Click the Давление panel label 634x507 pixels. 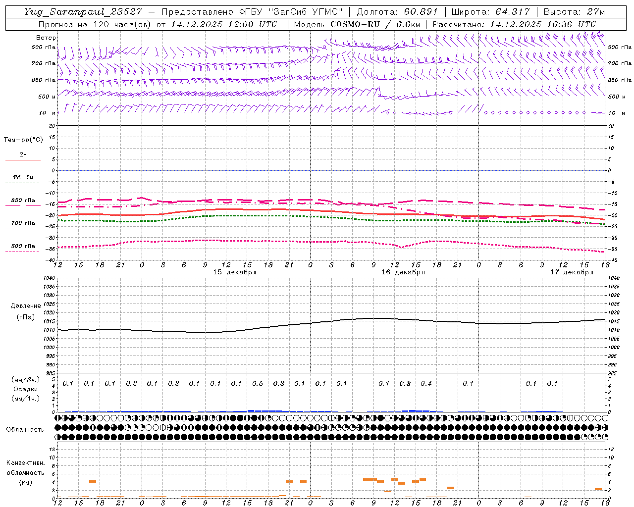[26, 306]
